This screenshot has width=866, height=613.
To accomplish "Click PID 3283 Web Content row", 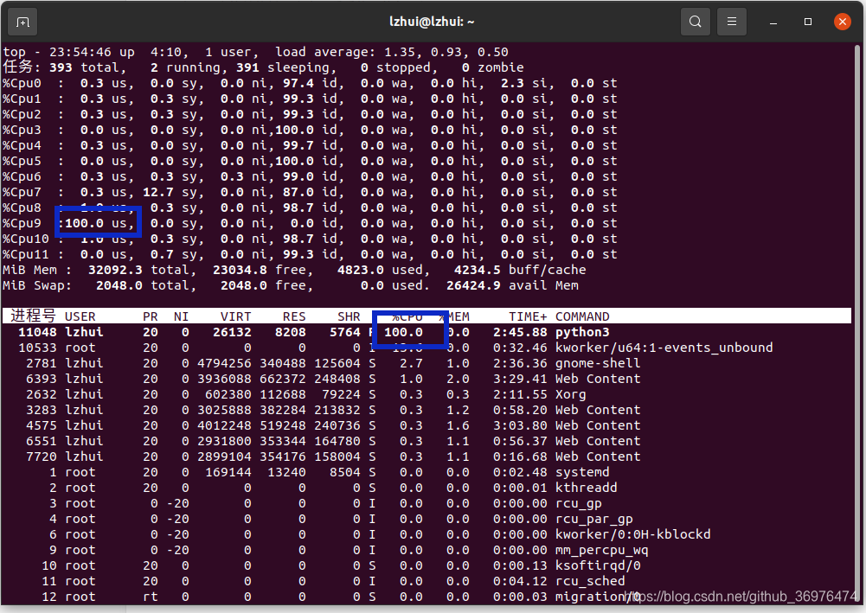I will 426,411.
